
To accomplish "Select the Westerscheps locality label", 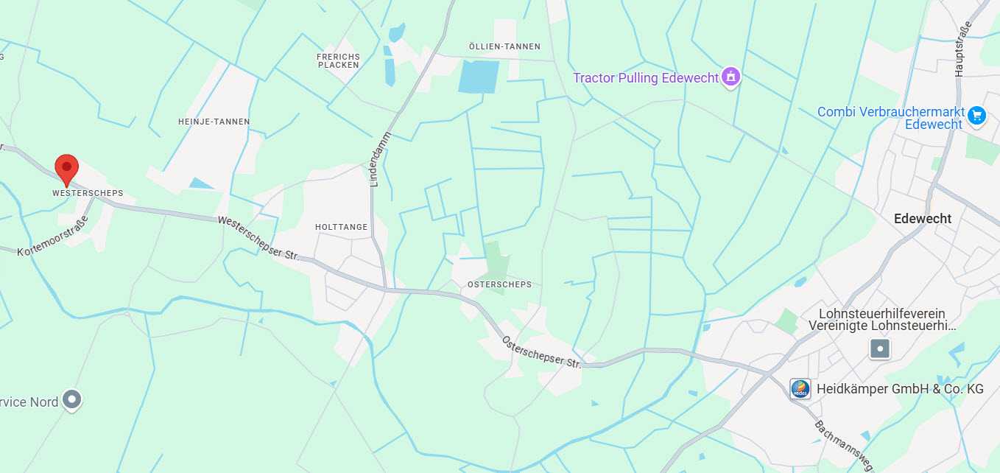I will click(x=88, y=193).
